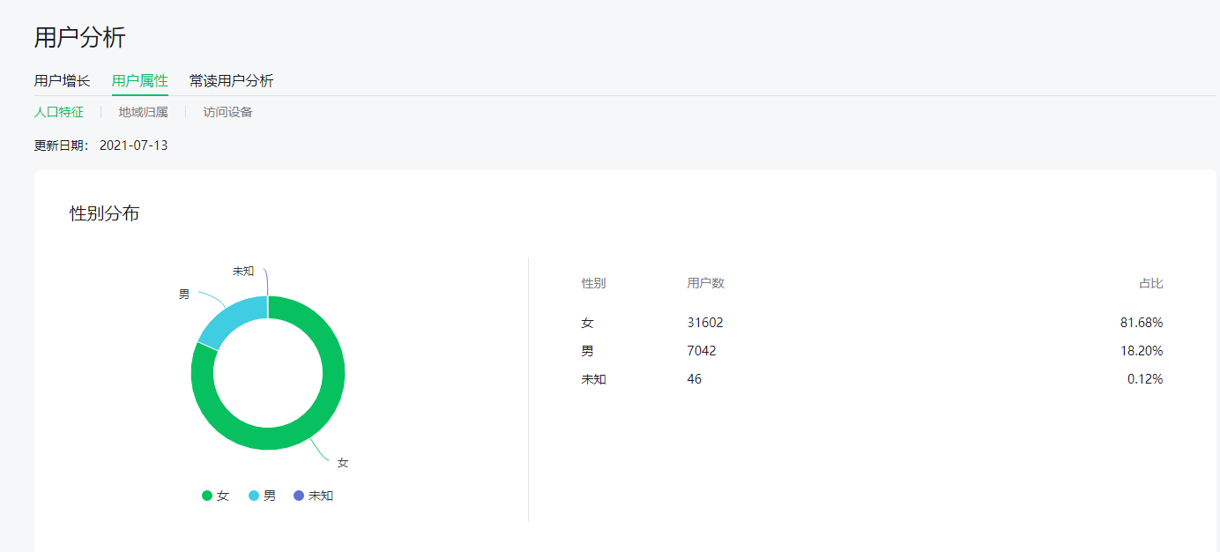The width and height of the screenshot is (1220, 552).
Task: Click the 男 label beside the donut chart
Action: (184, 295)
